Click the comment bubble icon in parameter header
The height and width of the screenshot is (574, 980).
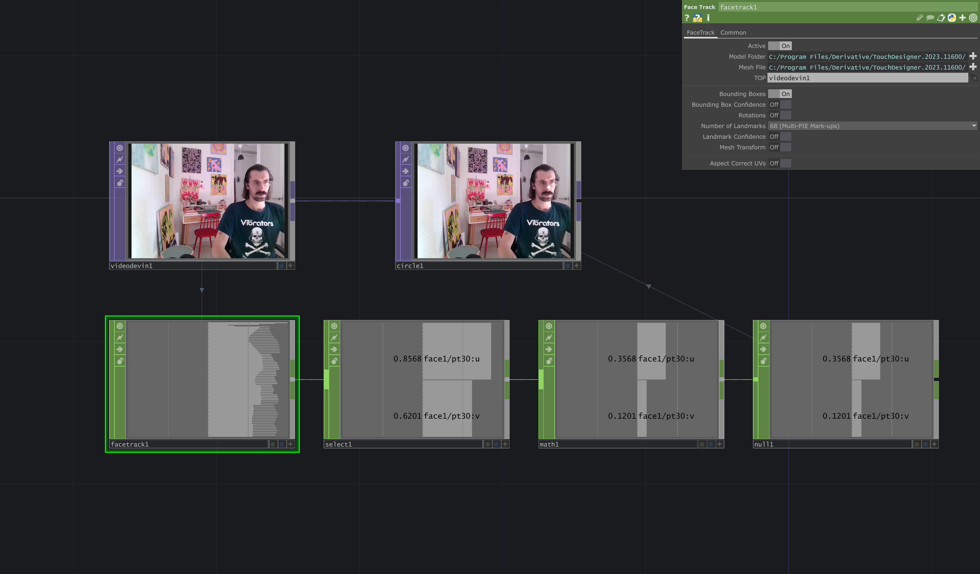click(931, 18)
